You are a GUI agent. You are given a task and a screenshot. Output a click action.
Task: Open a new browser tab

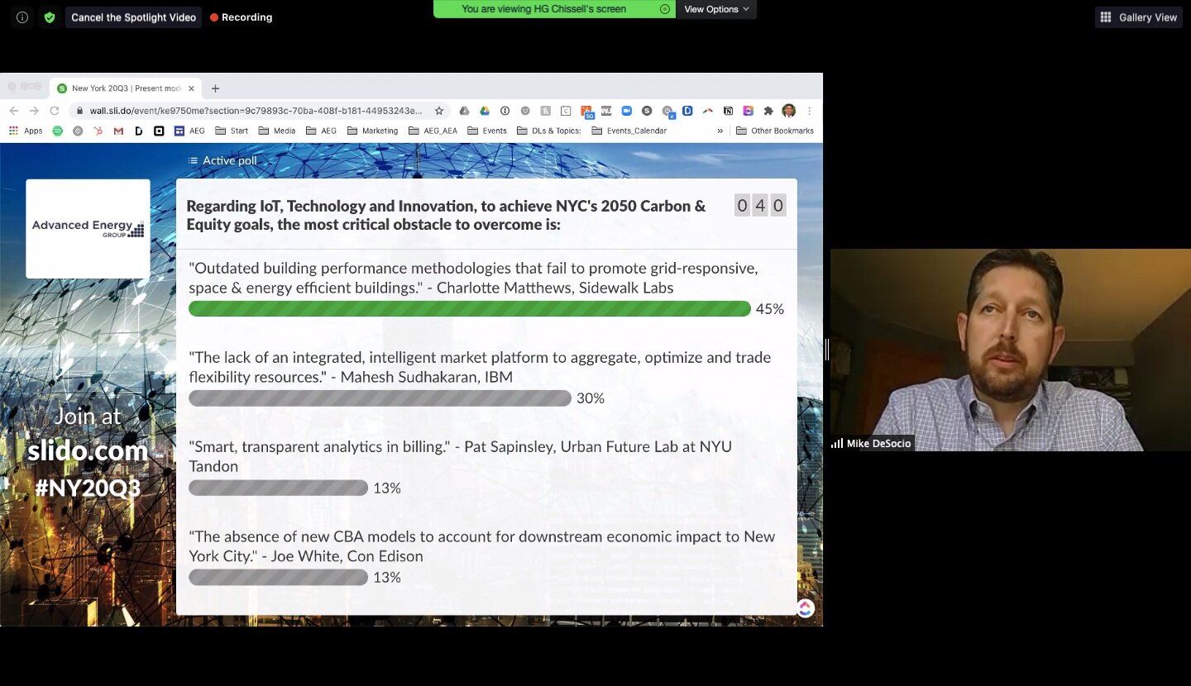tap(215, 88)
